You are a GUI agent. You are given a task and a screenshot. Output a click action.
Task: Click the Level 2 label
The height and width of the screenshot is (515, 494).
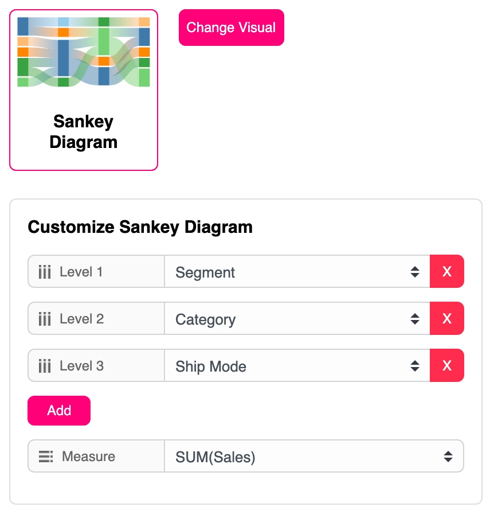(x=81, y=319)
